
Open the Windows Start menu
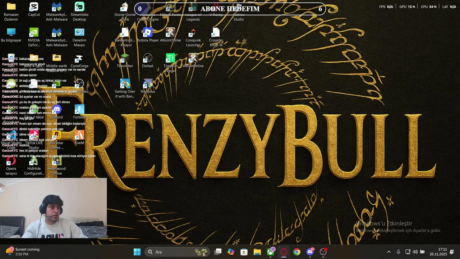(x=137, y=252)
